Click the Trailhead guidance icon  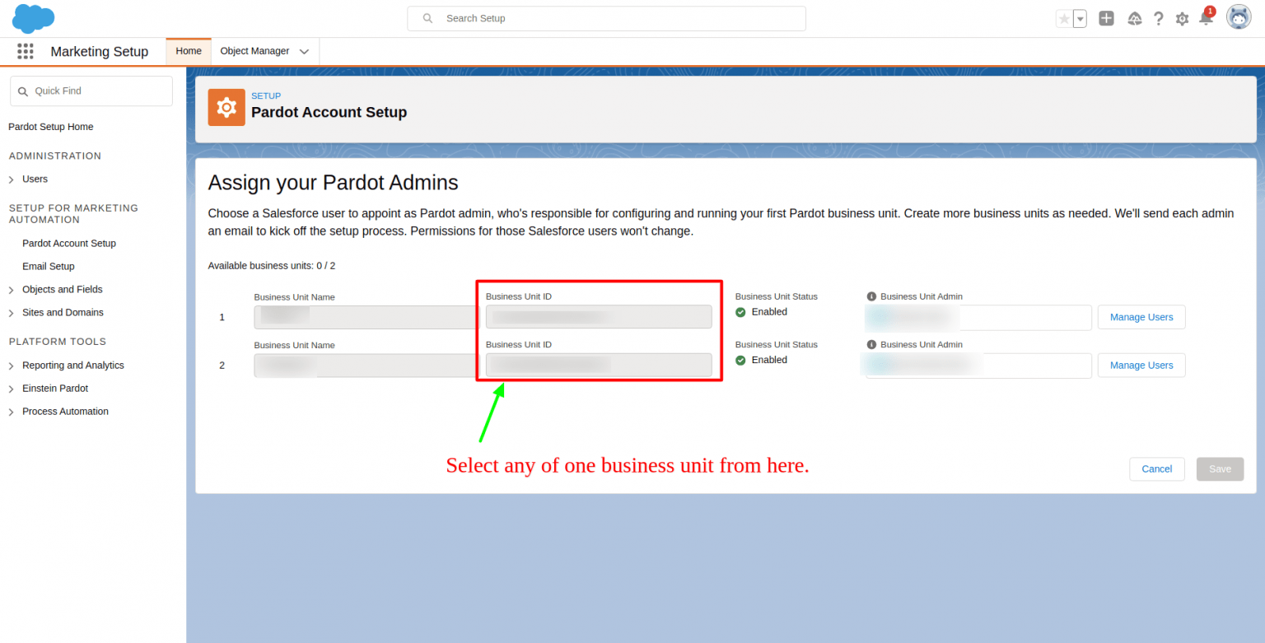pyautogui.click(x=1134, y=18)
